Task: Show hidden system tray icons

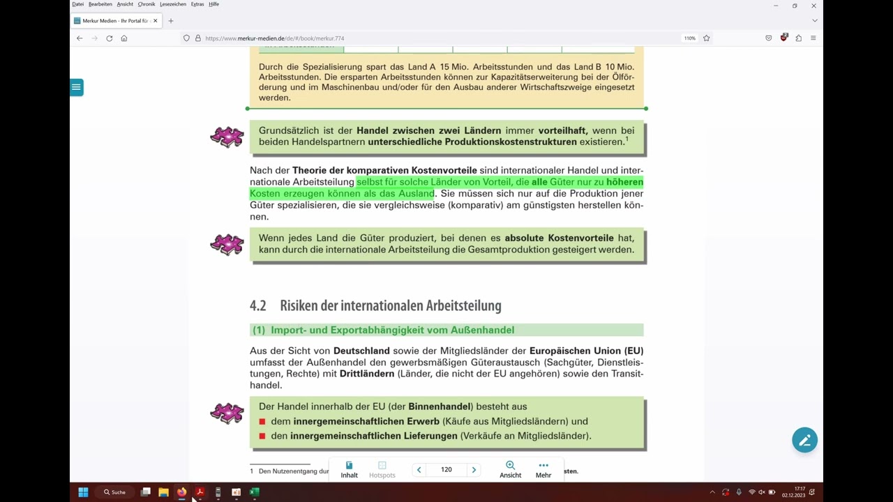Action: [x=712, y=492]
